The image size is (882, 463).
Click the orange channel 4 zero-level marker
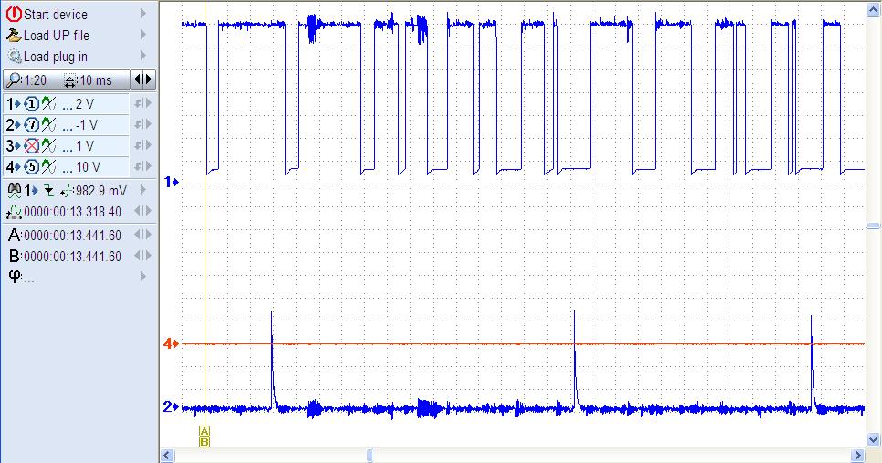click(171, 343)
